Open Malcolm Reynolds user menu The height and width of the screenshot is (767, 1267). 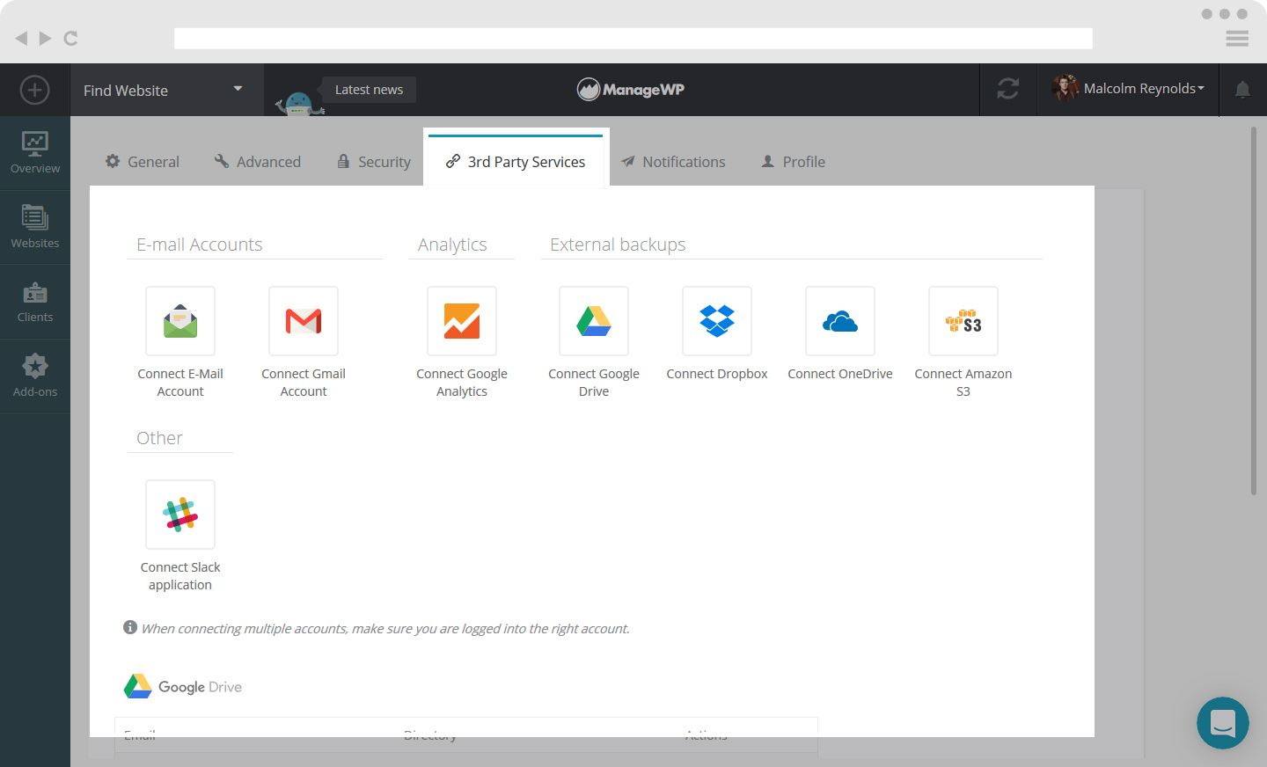[x=1128, y=89]
